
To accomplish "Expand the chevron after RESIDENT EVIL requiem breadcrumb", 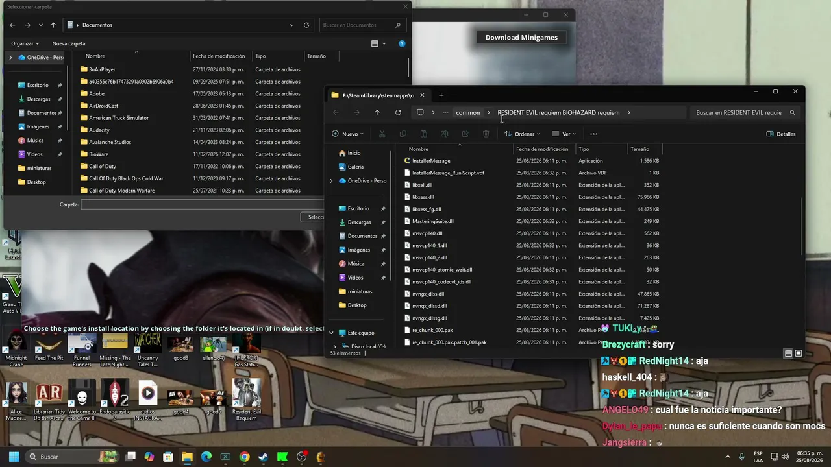I will pyautogui.click(x=628, y=112).
